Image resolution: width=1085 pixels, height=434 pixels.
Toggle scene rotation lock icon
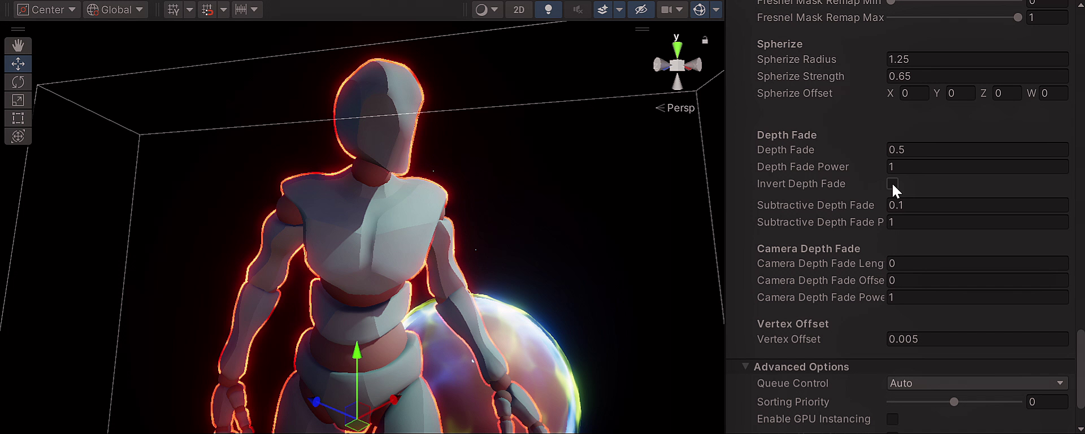[x=705, y=40]
